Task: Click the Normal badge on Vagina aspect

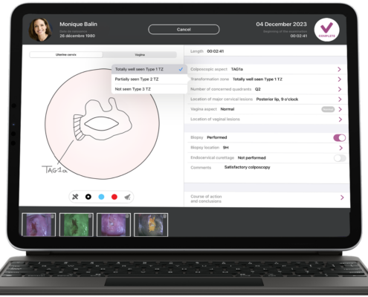Action: [328, 109]
